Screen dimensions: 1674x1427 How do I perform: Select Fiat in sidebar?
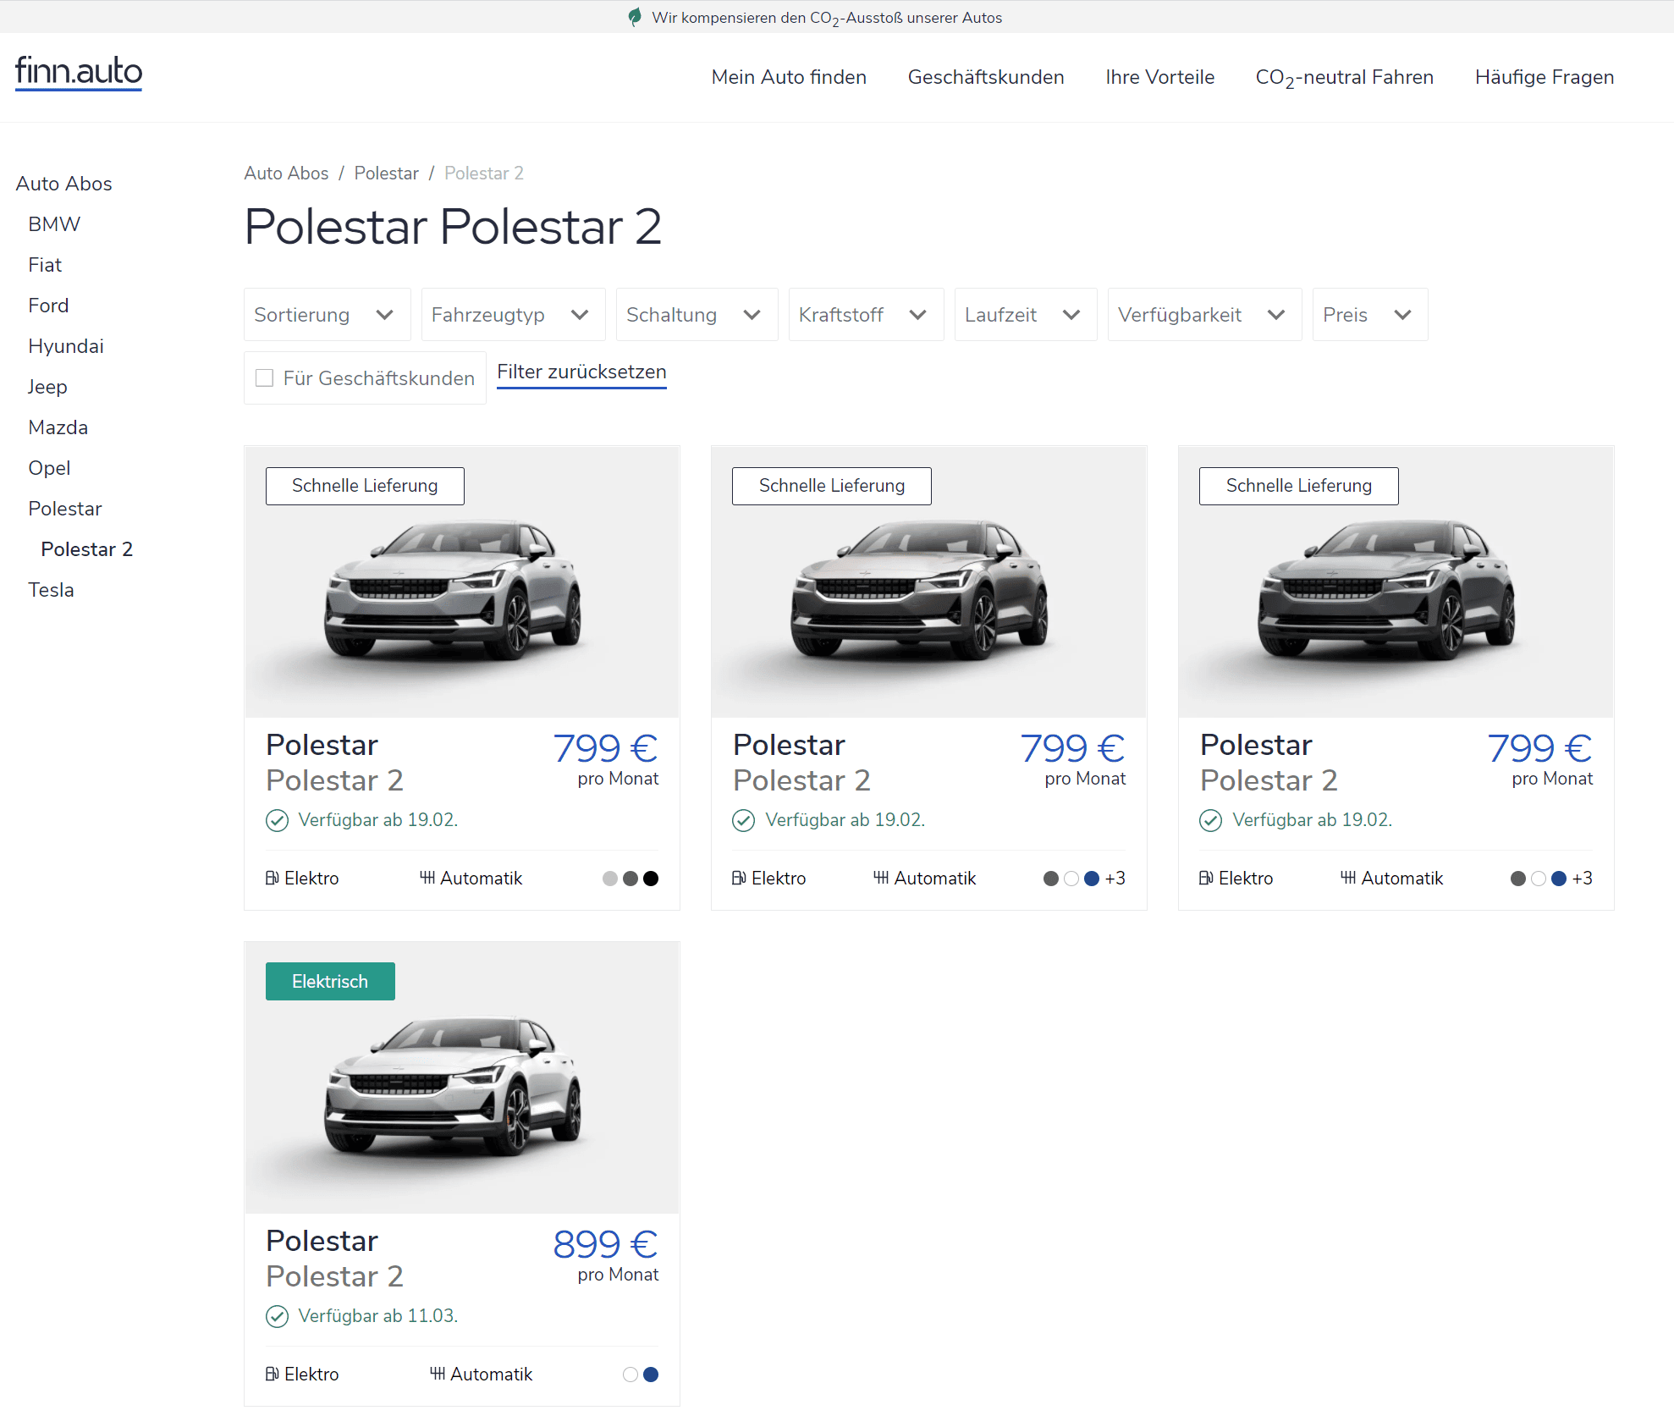coord(45,265)
